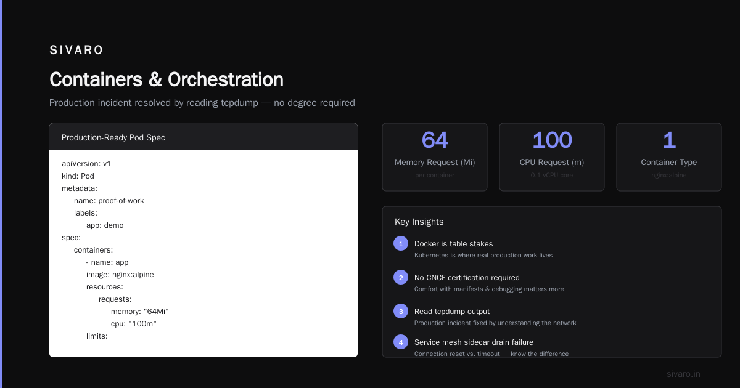Screen dimensions: 740x388
Task: Click 'Docker is table stakes' insight
Action: [x=454, y=244]
